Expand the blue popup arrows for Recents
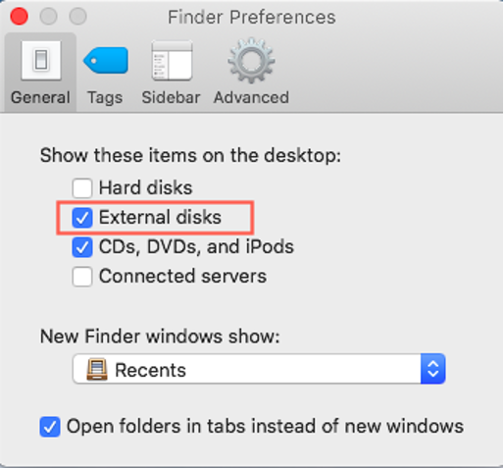This screenshot has height=469, width=504. (433, 369)
